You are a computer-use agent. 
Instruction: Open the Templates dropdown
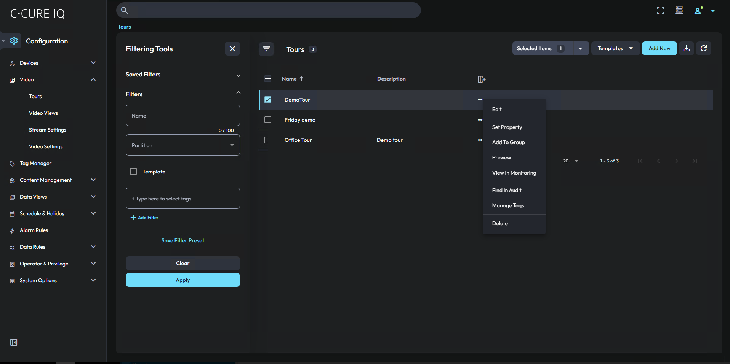coord(615,48)
